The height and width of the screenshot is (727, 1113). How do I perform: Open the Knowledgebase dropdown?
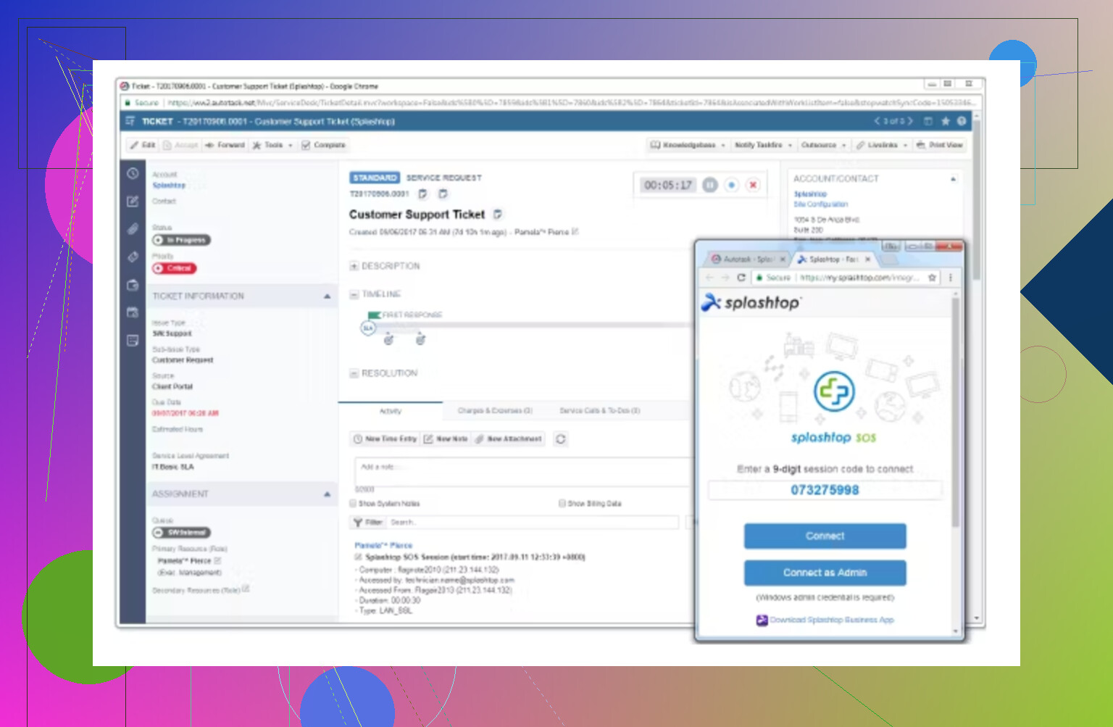688,145
